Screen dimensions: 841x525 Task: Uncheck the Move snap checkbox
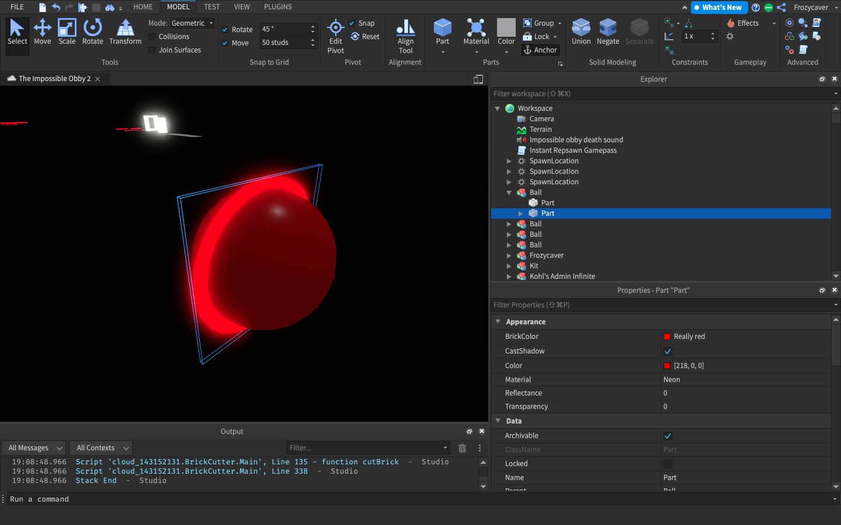(225, 43)
